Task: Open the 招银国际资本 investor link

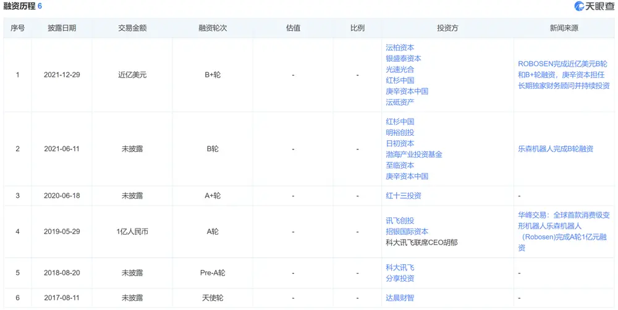Action: coord(407,232)
